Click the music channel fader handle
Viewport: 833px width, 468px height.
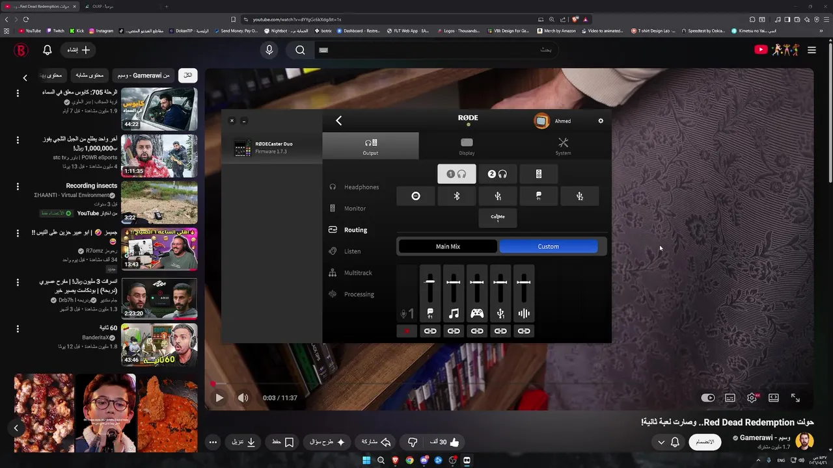(454, 282)
